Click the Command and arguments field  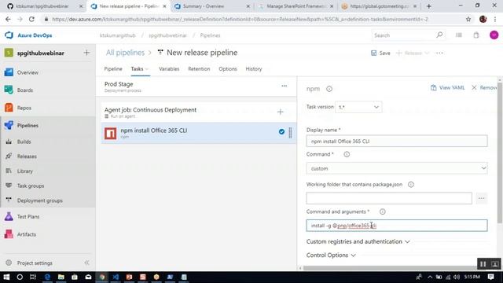(x=397, y=226)
